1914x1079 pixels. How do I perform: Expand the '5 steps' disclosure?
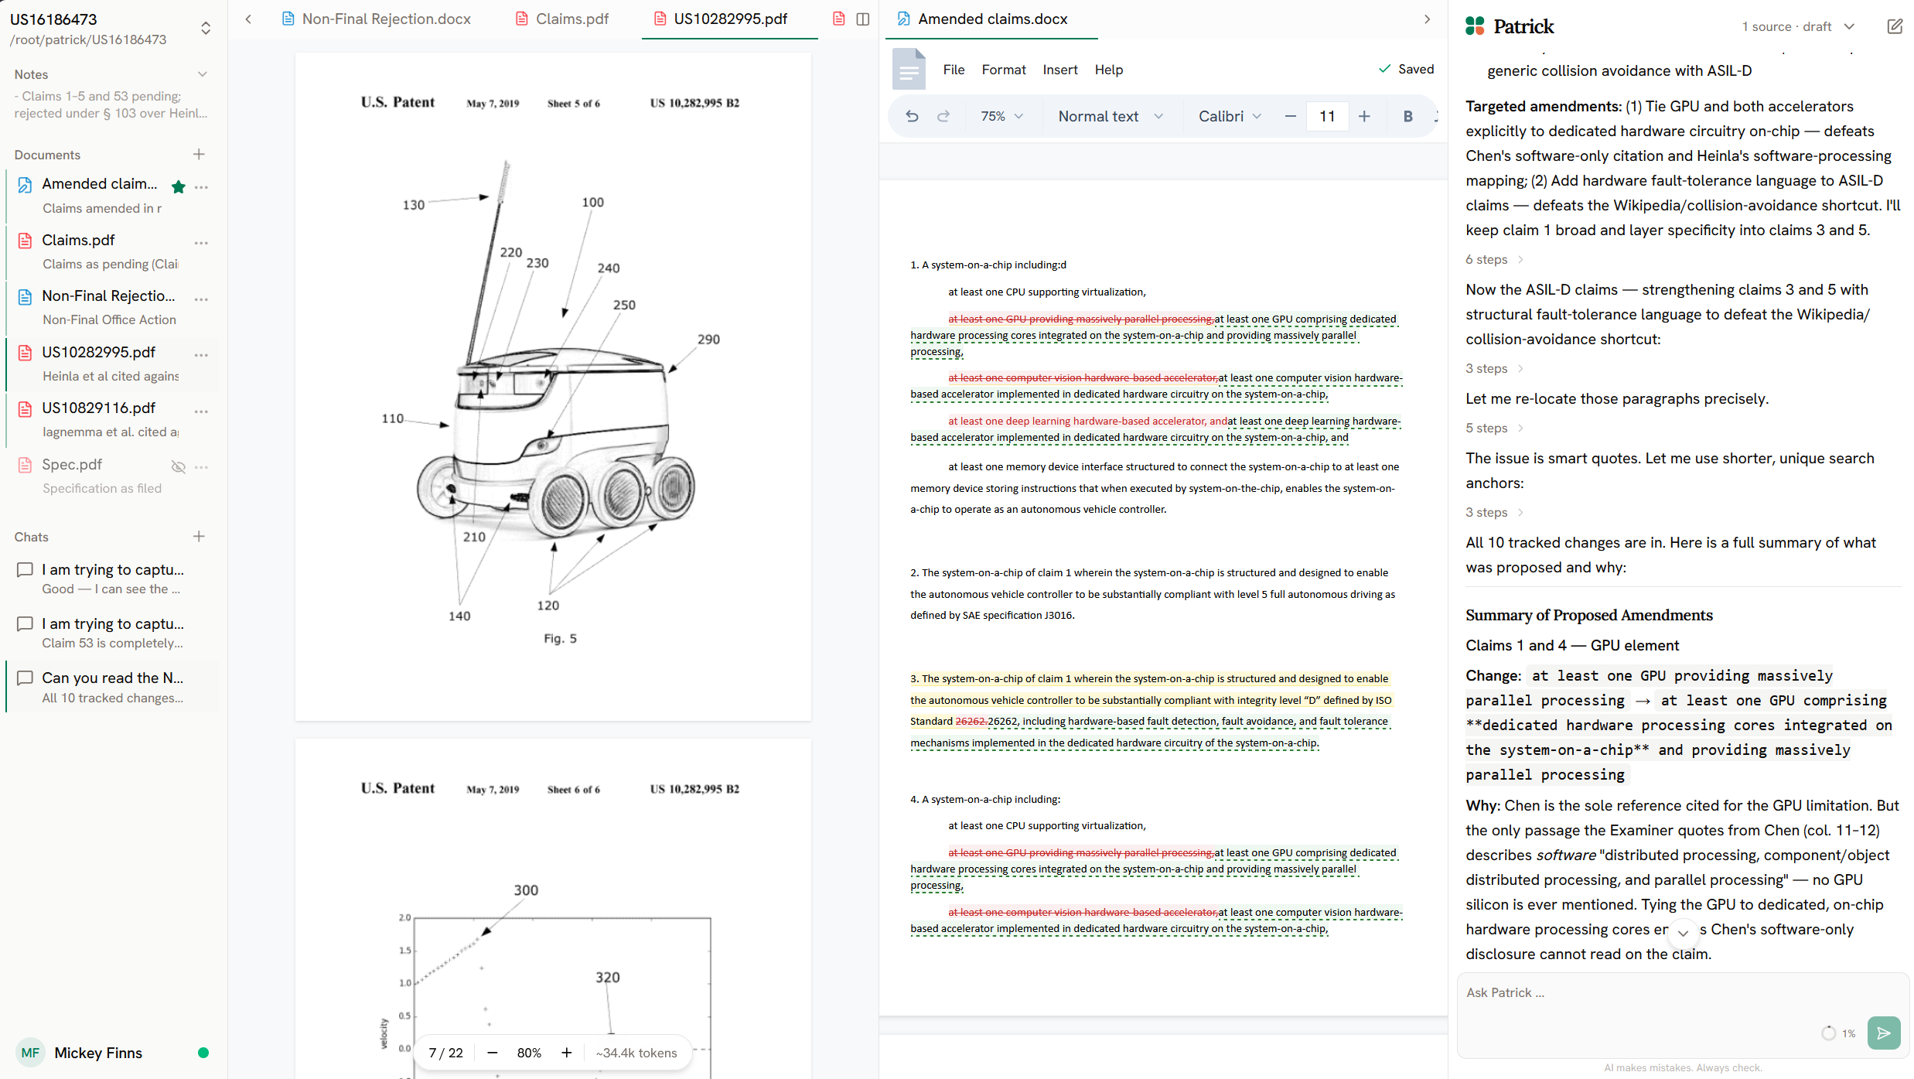[1494, 428]
